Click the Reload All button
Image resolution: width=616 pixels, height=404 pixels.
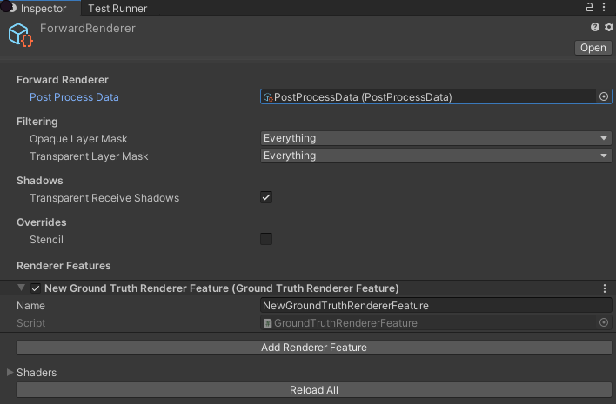pyautogui.click(x=313, y=390)
